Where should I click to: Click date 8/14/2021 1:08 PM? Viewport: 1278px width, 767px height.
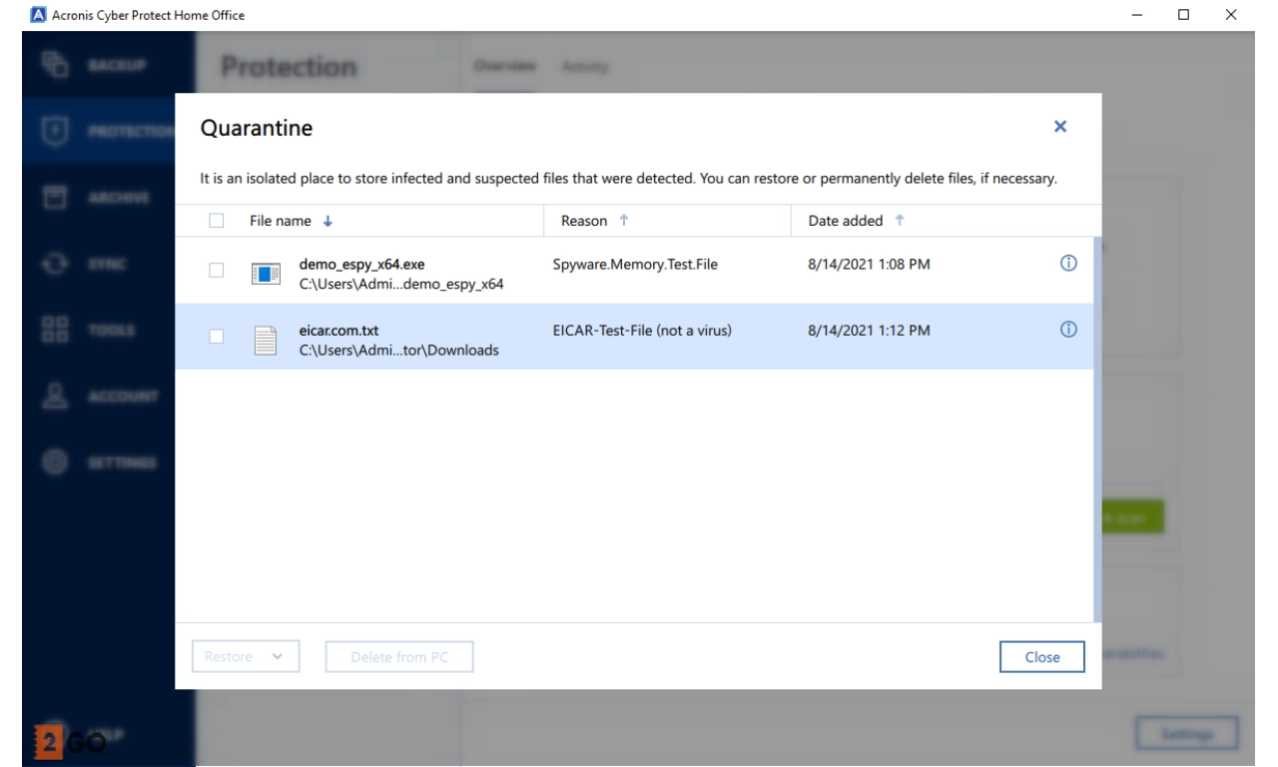tap(870, 265)
